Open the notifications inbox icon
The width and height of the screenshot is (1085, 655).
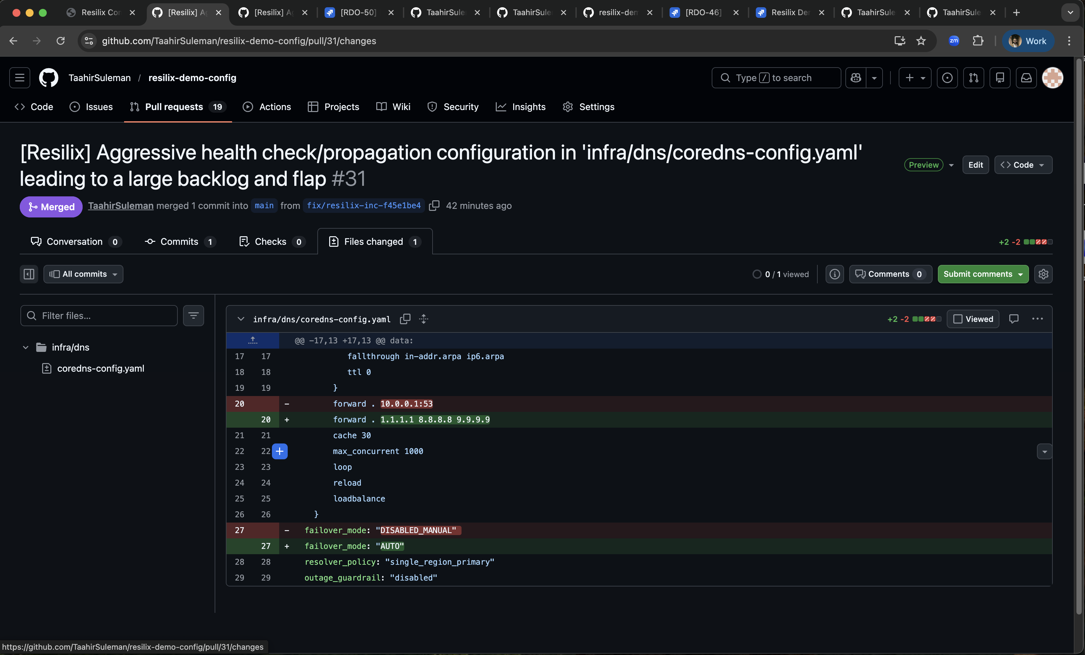click(1026, 78)
